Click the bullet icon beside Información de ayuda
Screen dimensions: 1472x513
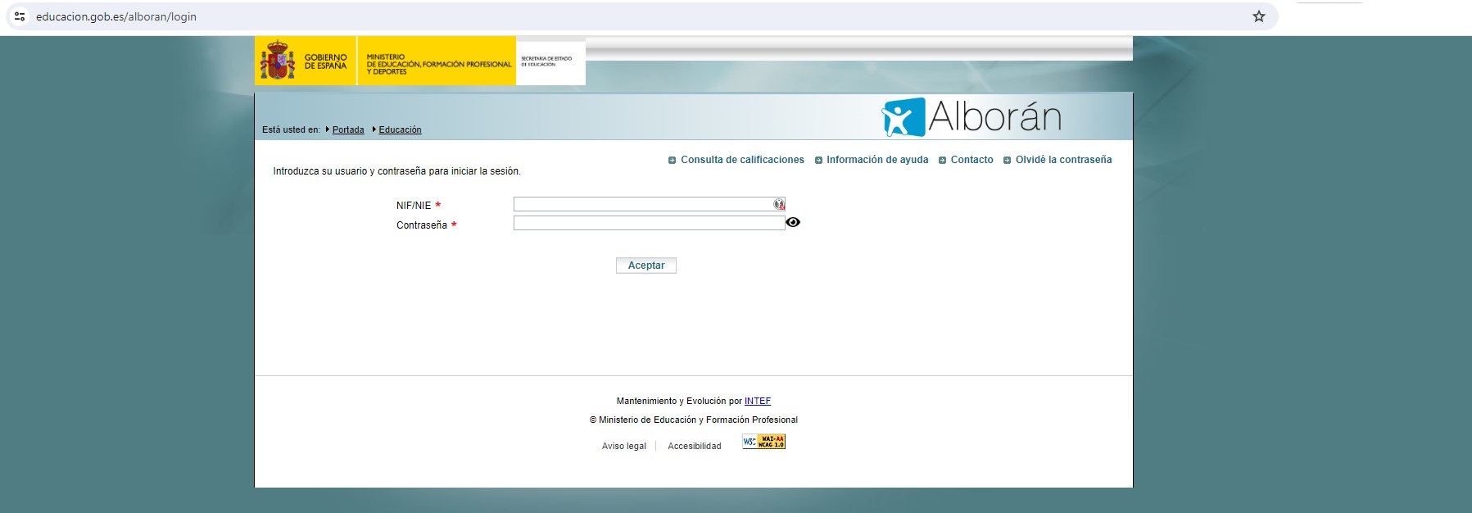pos(818,161)
